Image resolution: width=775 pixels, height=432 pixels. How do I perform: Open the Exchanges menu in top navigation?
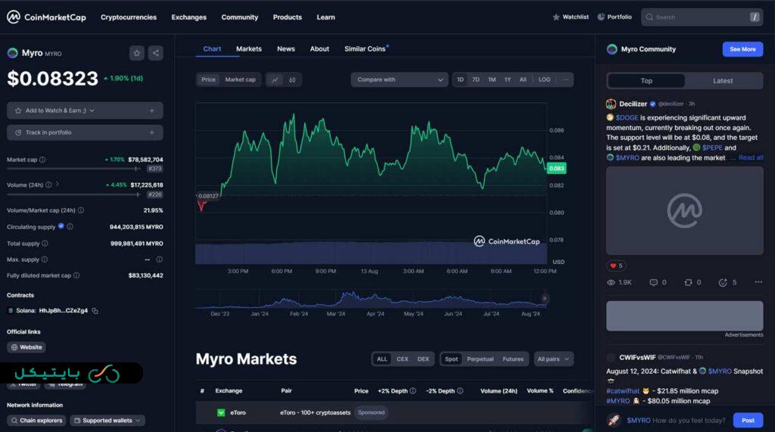pos(188,17)
